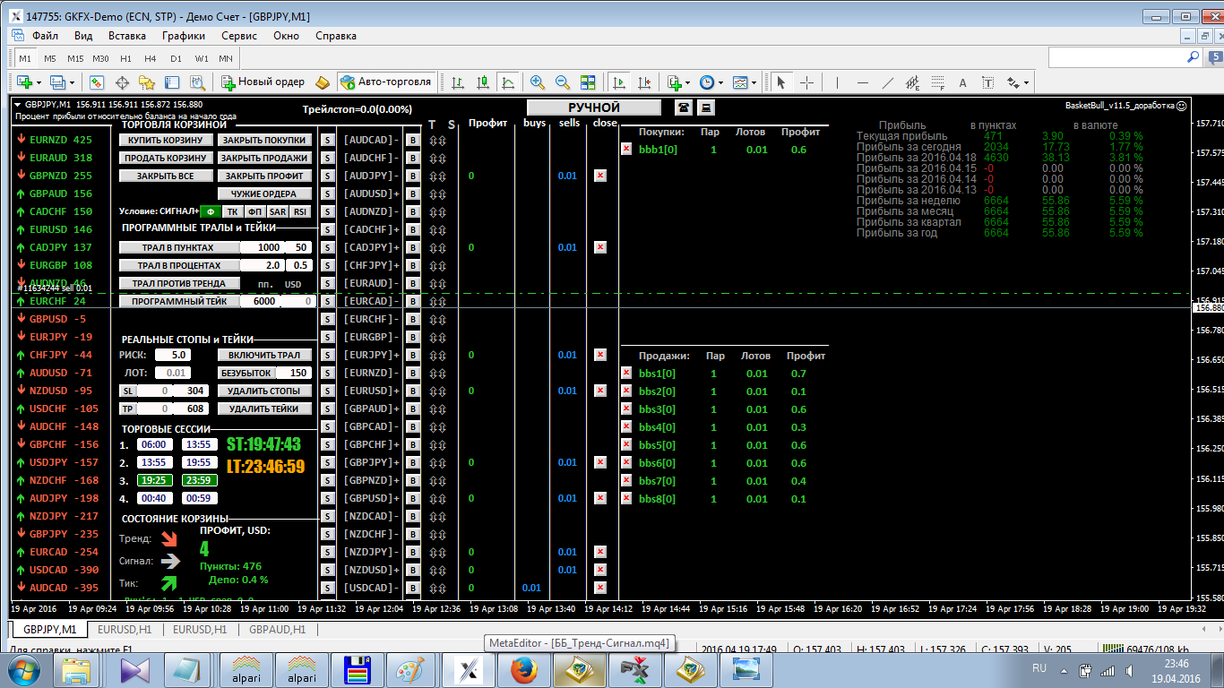The image size is (1224, 688).
Task: Click the Zoom Out magnifier icon
Action: click(x=563, y=82)
